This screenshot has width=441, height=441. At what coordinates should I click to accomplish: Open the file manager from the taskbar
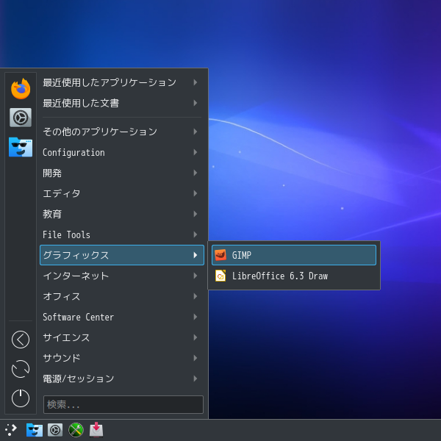pos(35,430)
